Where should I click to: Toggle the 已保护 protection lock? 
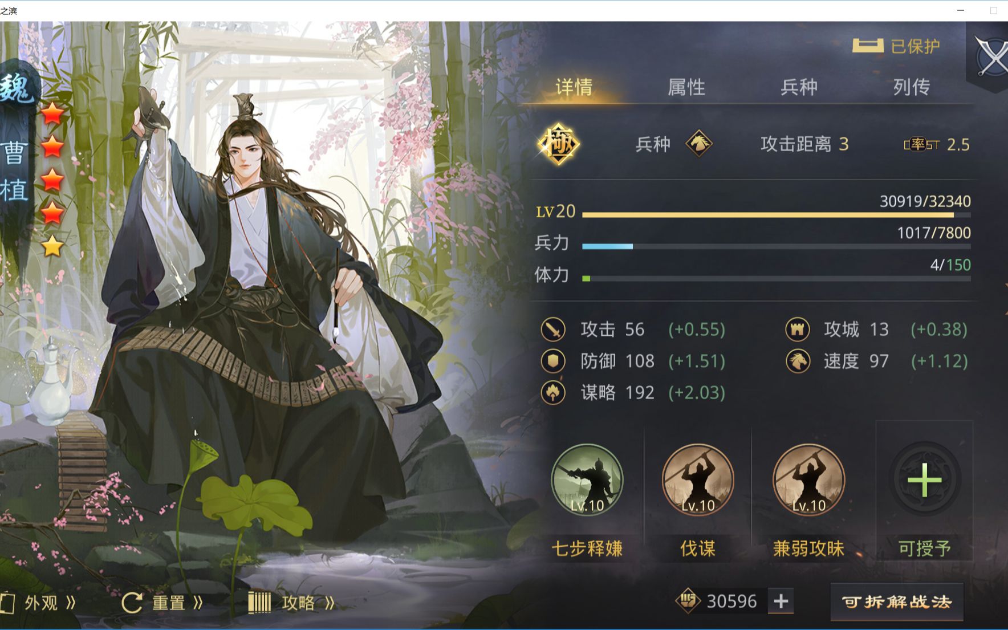896,46
